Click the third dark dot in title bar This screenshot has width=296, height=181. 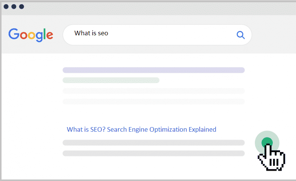coord(21,6)
